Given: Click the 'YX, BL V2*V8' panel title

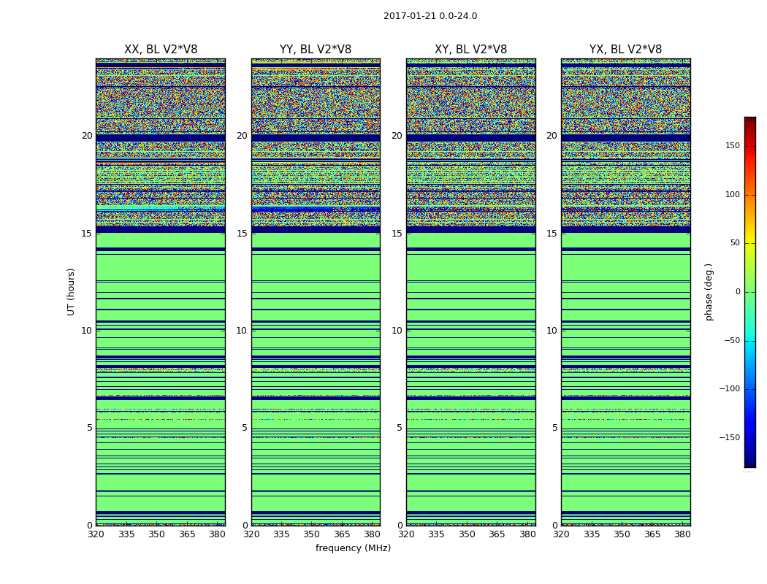Looking at the screenshot, I should [x=625, y=50].
